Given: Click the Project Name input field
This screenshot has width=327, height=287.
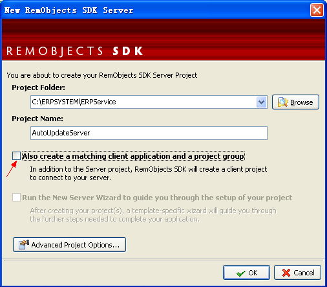Looking at the screenshot, I should [x=149, y=133].
